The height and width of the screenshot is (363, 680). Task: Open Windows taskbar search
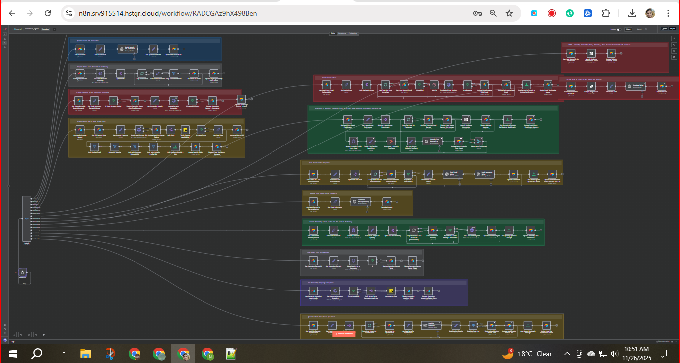coord(37,354)
